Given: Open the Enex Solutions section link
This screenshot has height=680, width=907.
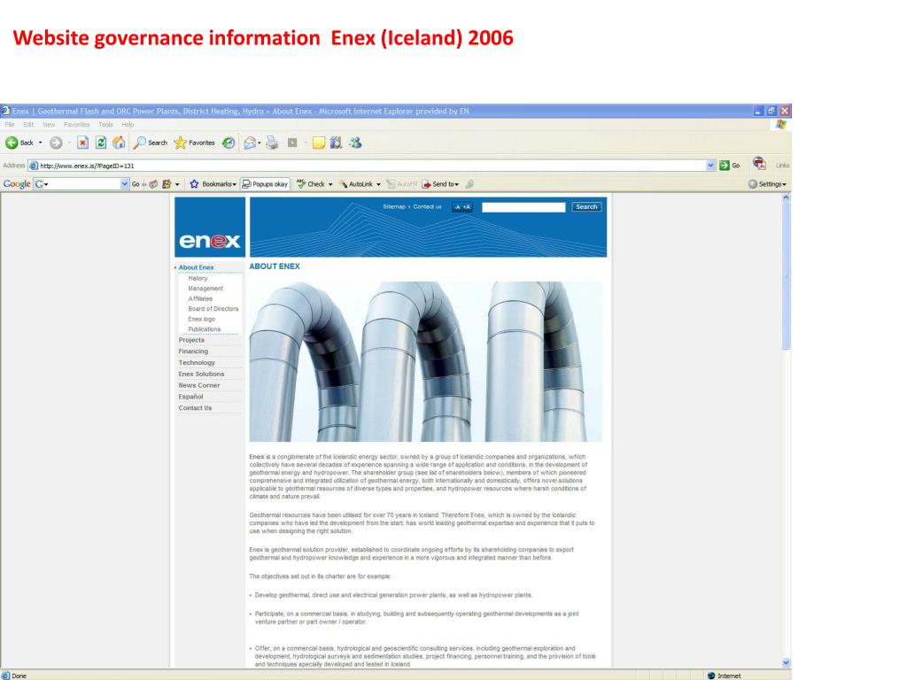Looking at the screenshot, I should tap(201, 375).
